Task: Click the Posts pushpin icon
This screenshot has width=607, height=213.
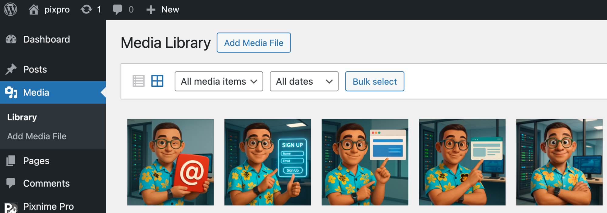Action: (11, 69)
